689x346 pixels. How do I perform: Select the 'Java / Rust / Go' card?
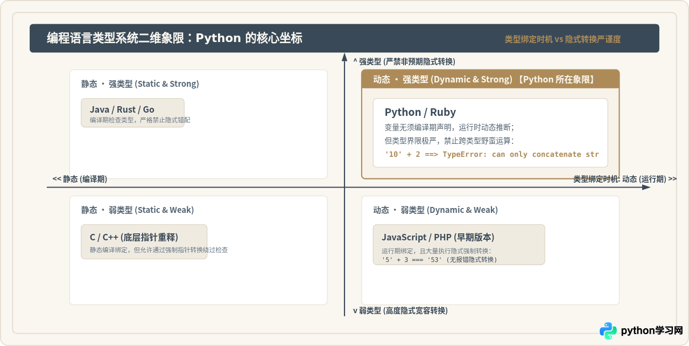132,113
